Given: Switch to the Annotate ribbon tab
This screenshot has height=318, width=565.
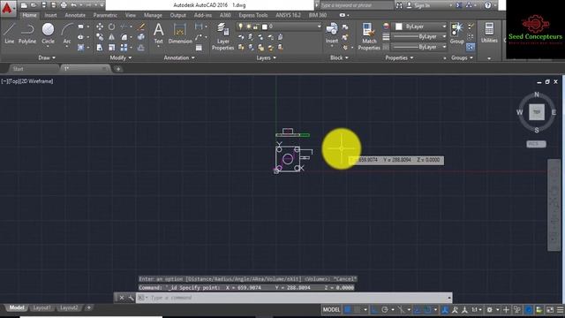Looking at the screenshot, I should point(75,15).
